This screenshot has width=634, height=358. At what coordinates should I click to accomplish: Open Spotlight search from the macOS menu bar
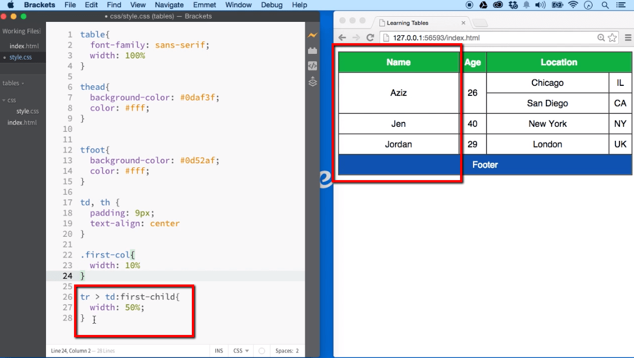coord(605,5)
